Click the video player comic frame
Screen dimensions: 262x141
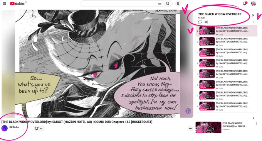tap(97, 64)
